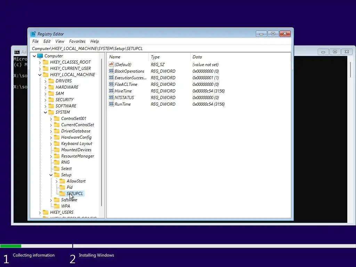This screenshot has height=267, width=356.
Task: Click the DWORD icon beside BlockOperations
Action: 111,71
